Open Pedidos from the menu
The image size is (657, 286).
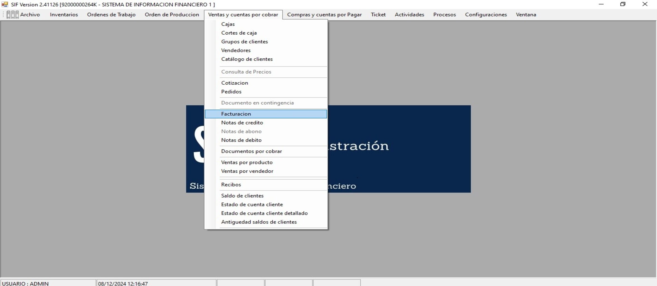click(x=266, y=92)
